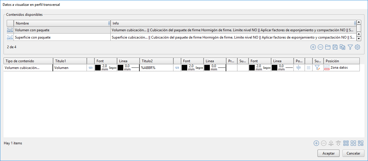Click DATA icon of Superficie con paquete row
The image size is (368, 161).
(x=10, y=37)
